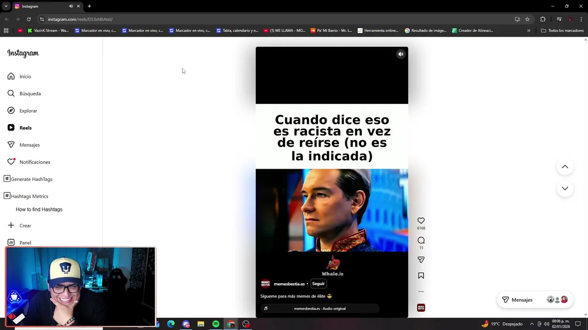This screenshot has width=588, height=330.
Task: Go to the previous reel with up arrow
Action: pos(565,167)
